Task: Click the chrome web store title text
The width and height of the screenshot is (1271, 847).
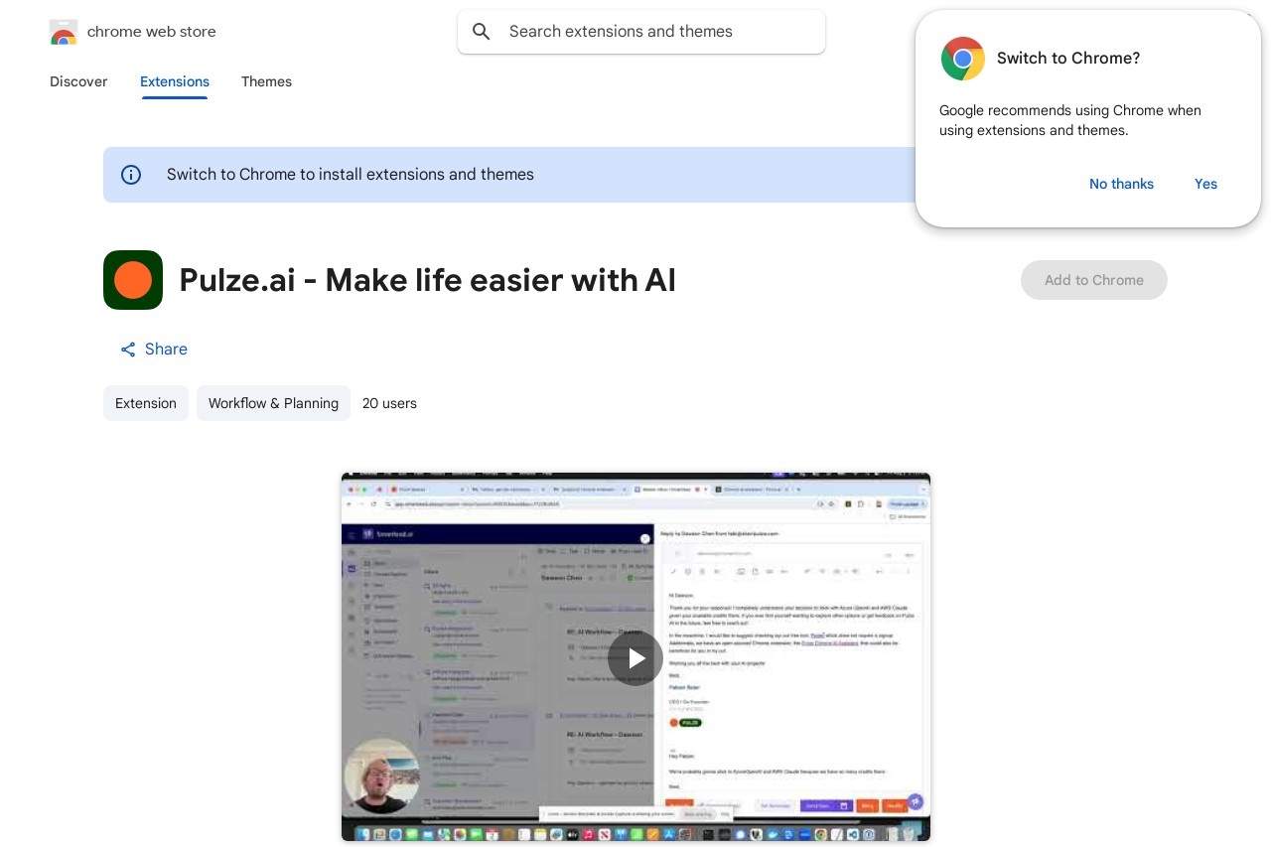Action: pyautogui.click(x=152, y=32)
